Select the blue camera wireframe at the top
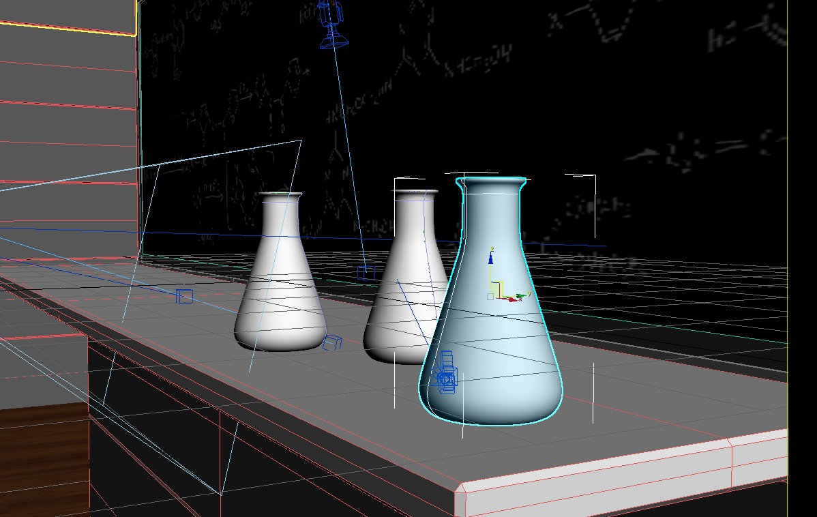This screenshot has height=517, width=817. tap(331, 24)
